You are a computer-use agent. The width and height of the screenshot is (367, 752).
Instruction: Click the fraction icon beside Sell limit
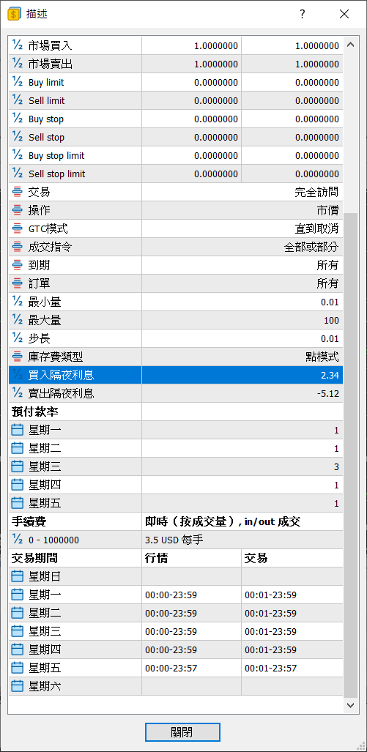click(18, 101)
